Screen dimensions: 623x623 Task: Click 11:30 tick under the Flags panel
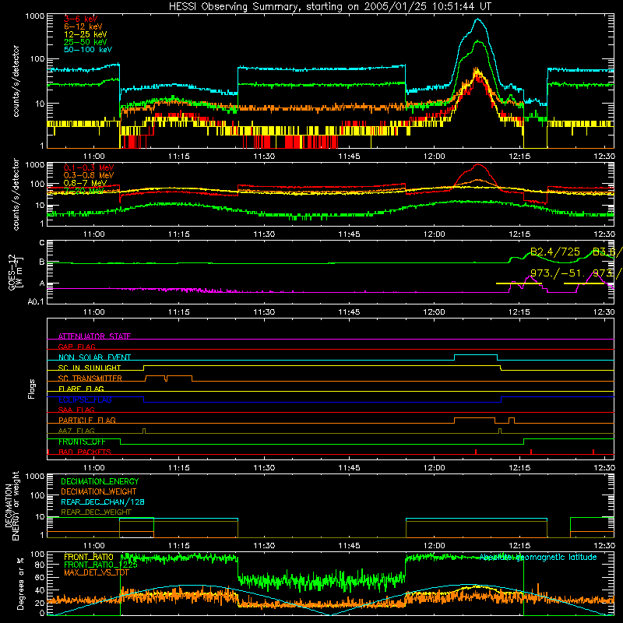coord(264,468)
